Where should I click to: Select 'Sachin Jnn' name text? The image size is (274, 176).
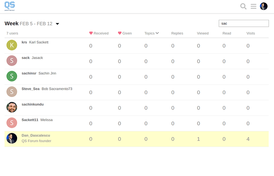click(x=47, y=73)
